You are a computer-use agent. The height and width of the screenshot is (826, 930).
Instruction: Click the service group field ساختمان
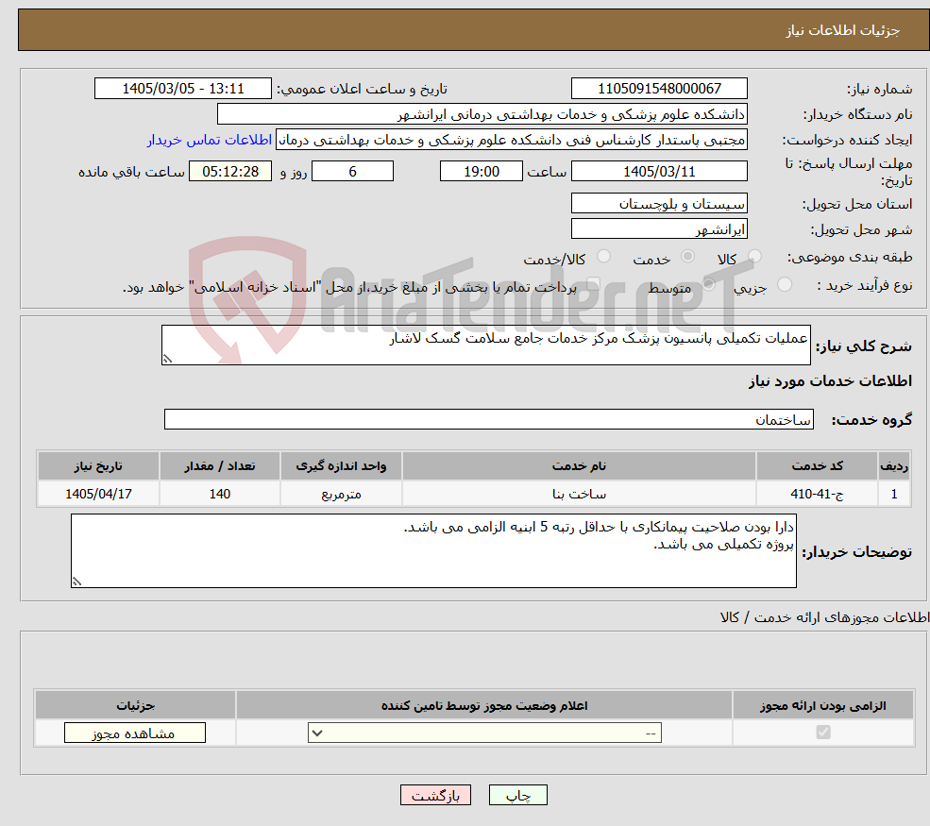point(489,419)
